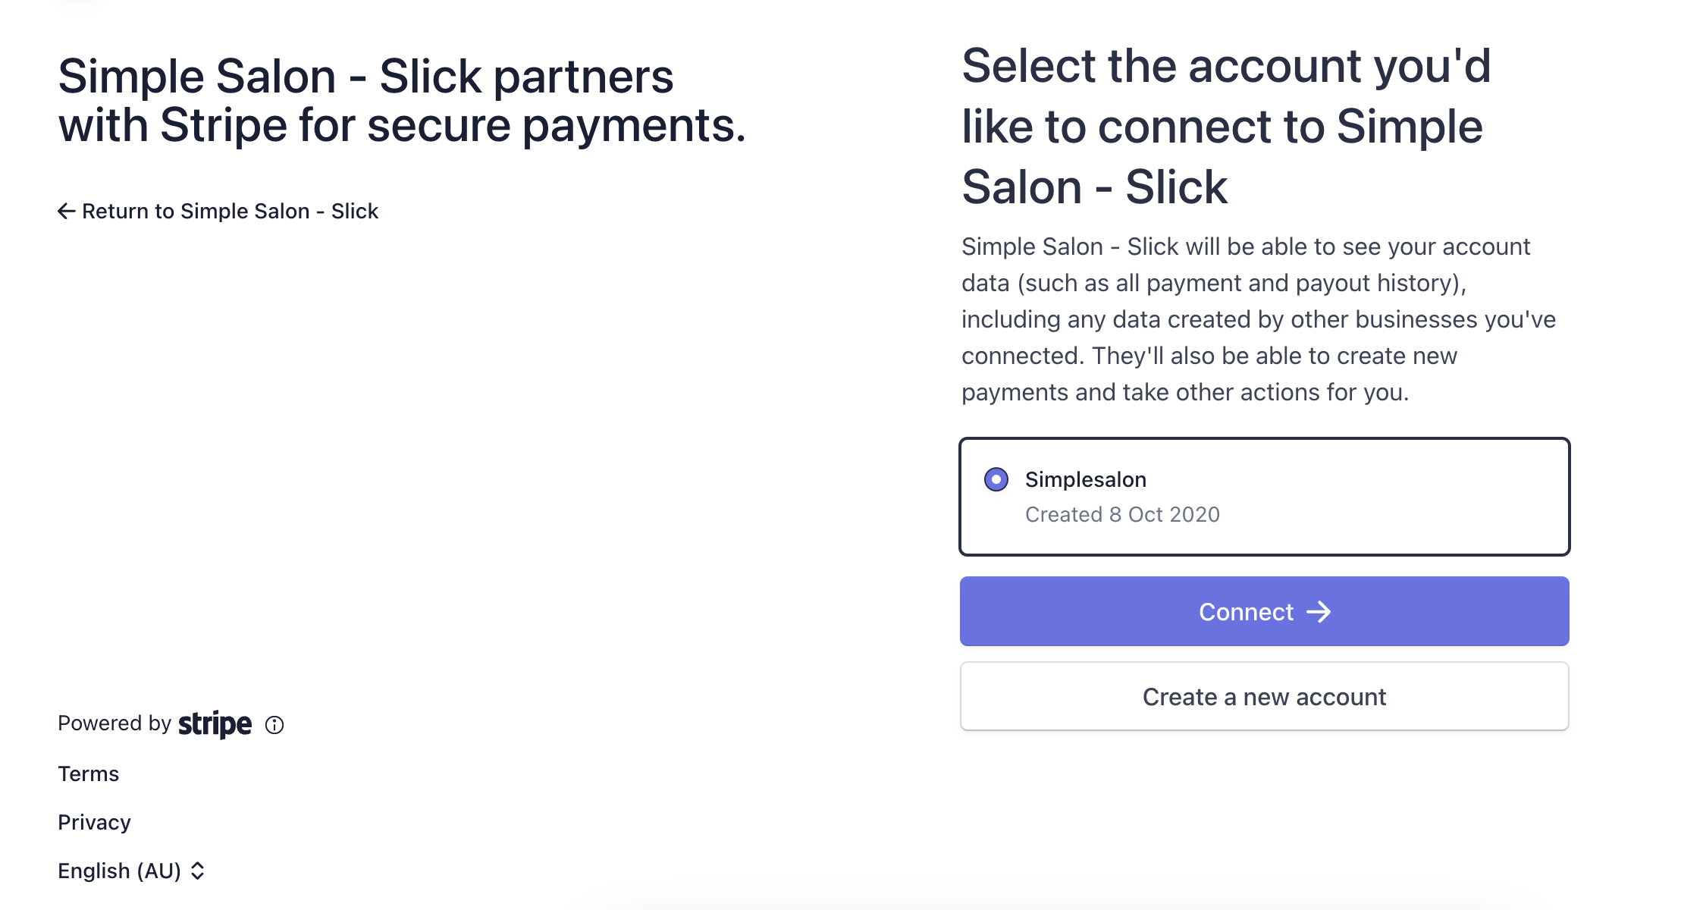The image size is (1703, 910).
Task: Click the up-down chevron beside English (AU)
Action: 197,871
